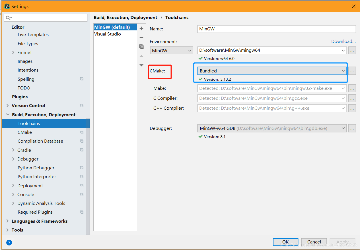Select MinGW (default) toolchain
Image resolution: width=360 pixels, height=250 pixels.
click(115, 27)
